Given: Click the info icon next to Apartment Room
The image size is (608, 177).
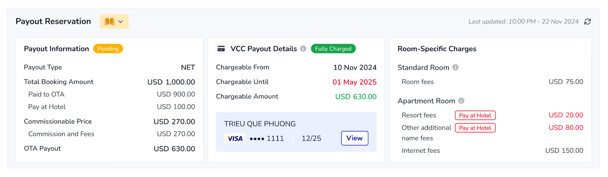Looking at the screenshot, I should click(x=461, y=101).
